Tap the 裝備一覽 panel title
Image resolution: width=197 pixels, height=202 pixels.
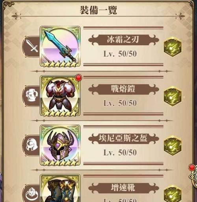tap(98, 10)
